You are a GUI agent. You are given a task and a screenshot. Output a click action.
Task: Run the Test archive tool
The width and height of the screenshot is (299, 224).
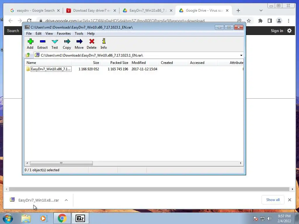pos(55,44)
